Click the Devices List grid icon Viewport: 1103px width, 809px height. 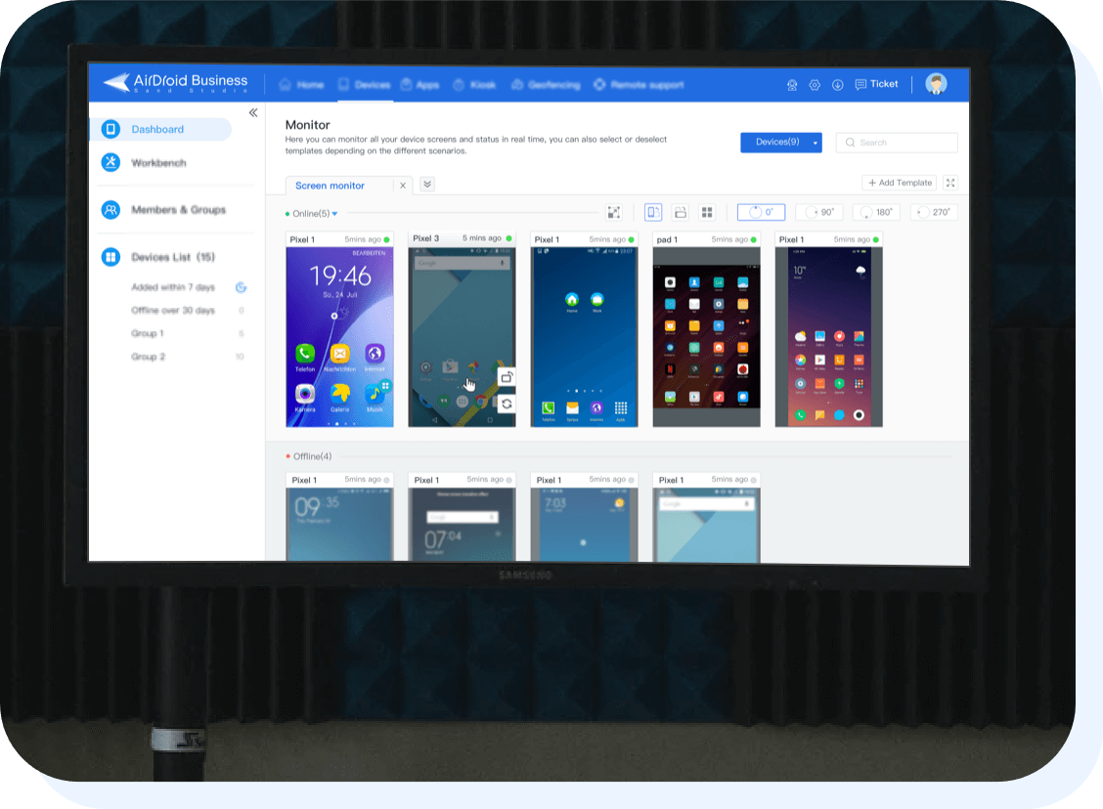110,257
